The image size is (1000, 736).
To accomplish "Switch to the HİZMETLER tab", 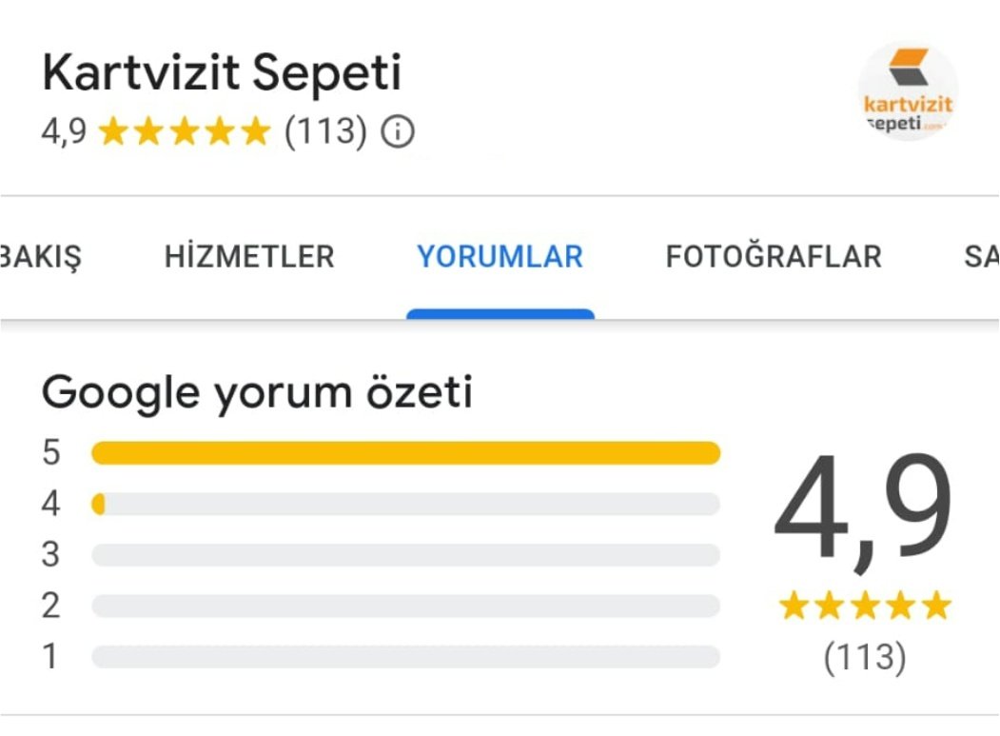I will pos(250,256).
